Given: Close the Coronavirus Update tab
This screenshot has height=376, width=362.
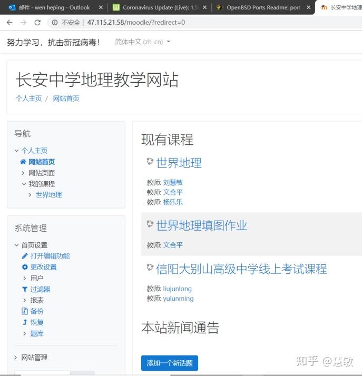Looking at the screenshot, I should click(204, 7).
